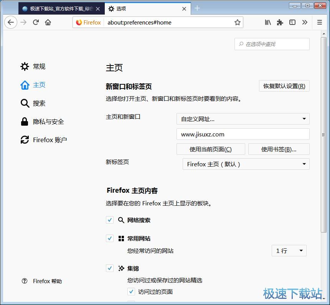The image size is (330, 305).
Task: Click the Firefox 主页内容 heading
Action: pyautogui.click(x=132, y=190)
